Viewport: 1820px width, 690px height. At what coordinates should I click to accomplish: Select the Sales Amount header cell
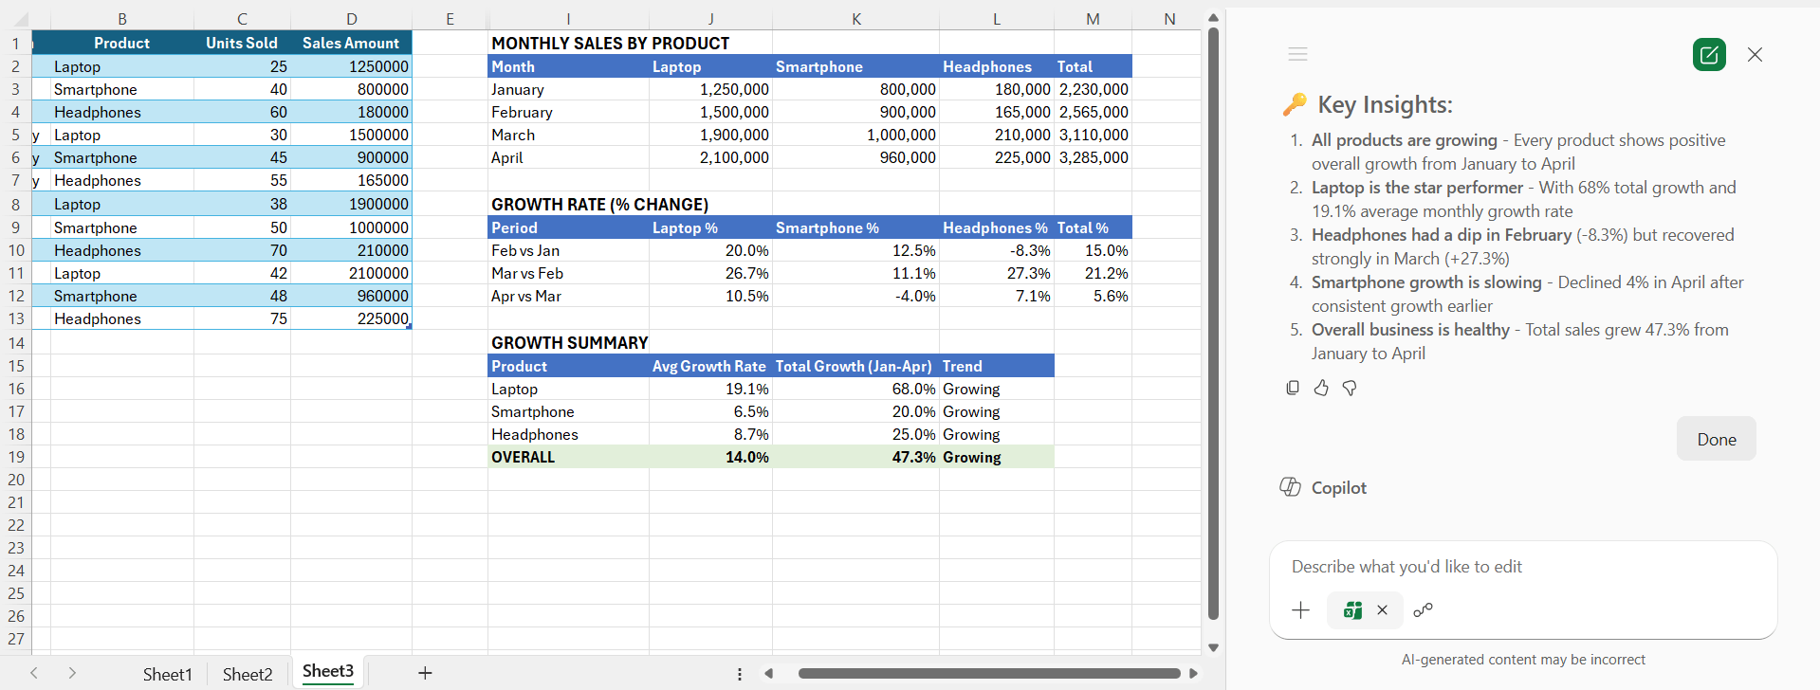tap(351, 43)
